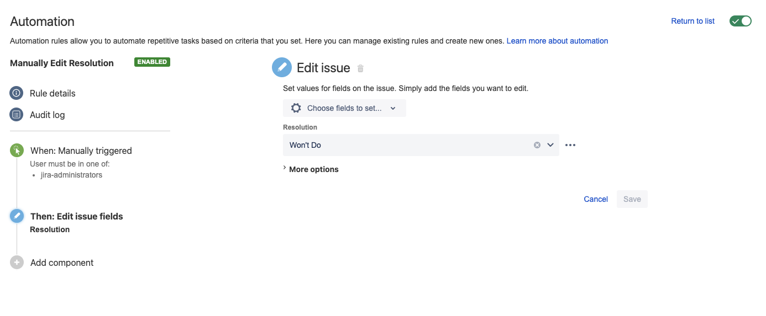Open the Audit log section
766x316 pixels.
pyautogui.click(x=47, y=115)
